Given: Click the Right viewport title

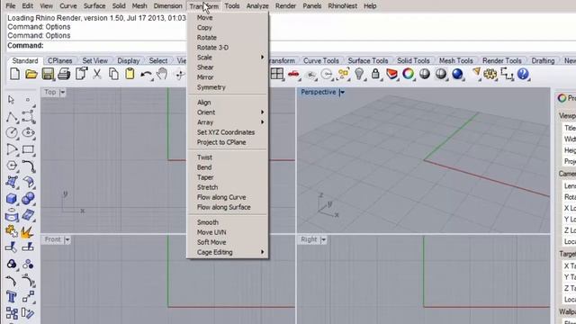Looking at the screenshot, I should (309, 240).
